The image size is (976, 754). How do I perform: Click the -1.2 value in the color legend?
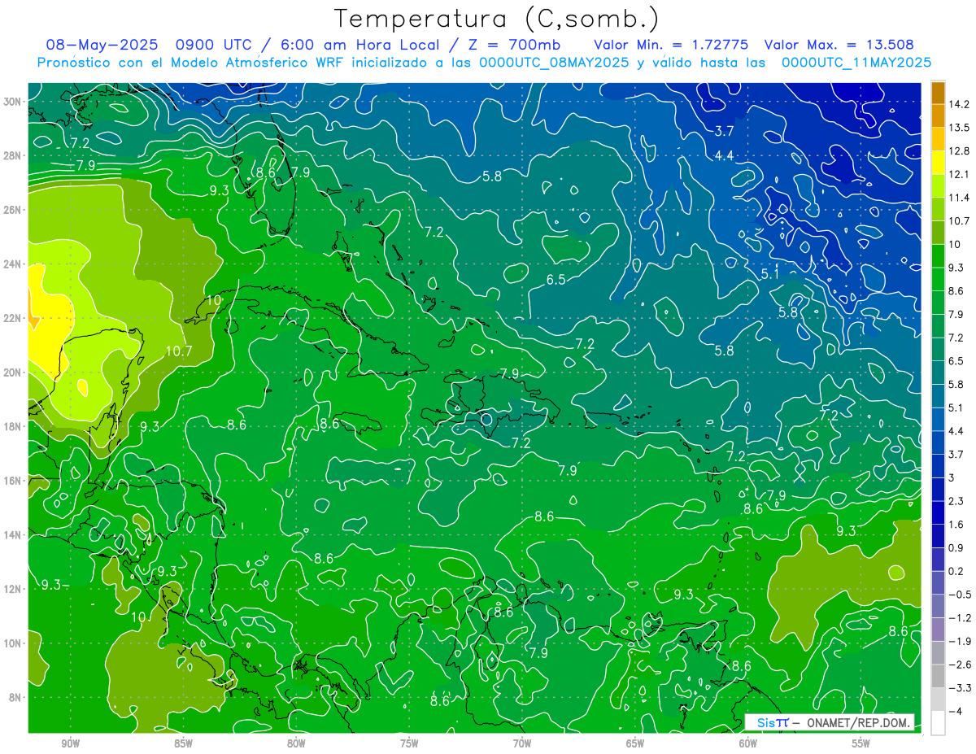pos(961,618)
